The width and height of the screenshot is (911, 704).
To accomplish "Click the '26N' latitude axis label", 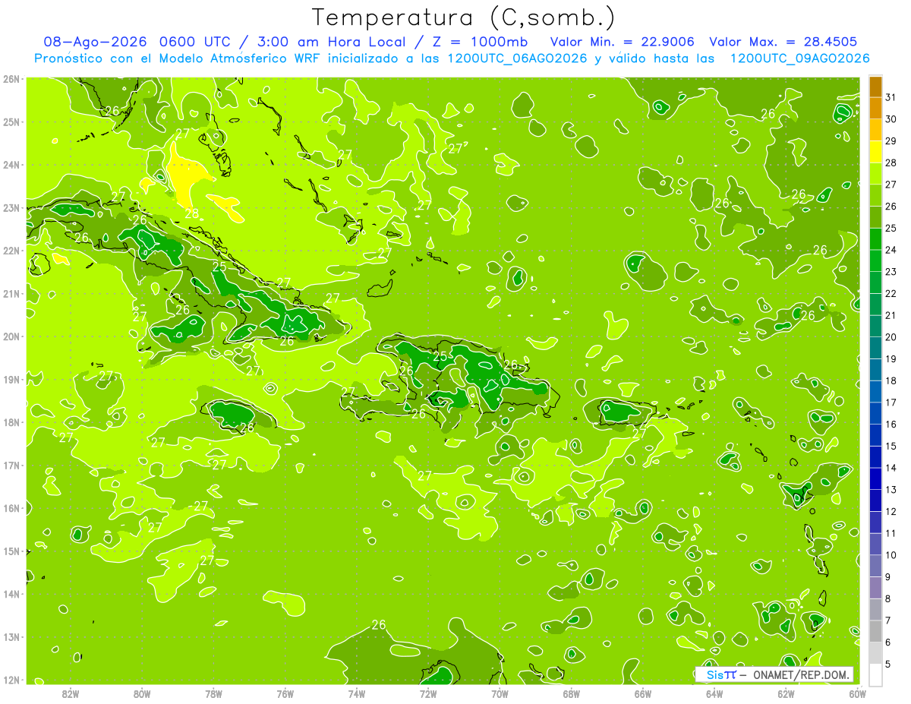I will click(x=11, y=79).
